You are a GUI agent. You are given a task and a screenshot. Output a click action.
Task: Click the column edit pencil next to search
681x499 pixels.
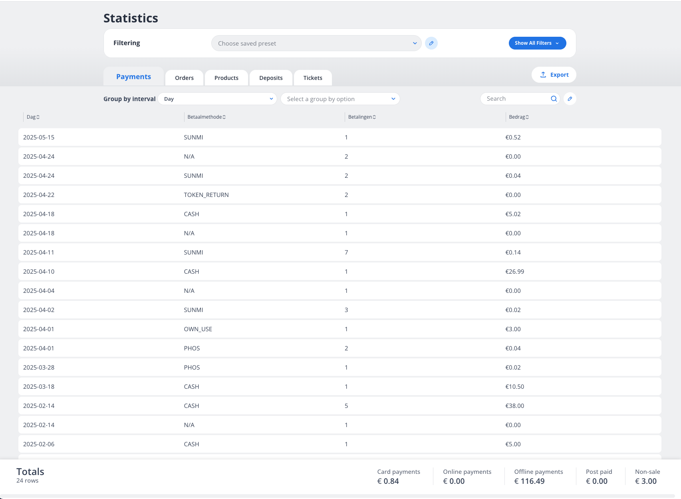[x=570, y=99]
